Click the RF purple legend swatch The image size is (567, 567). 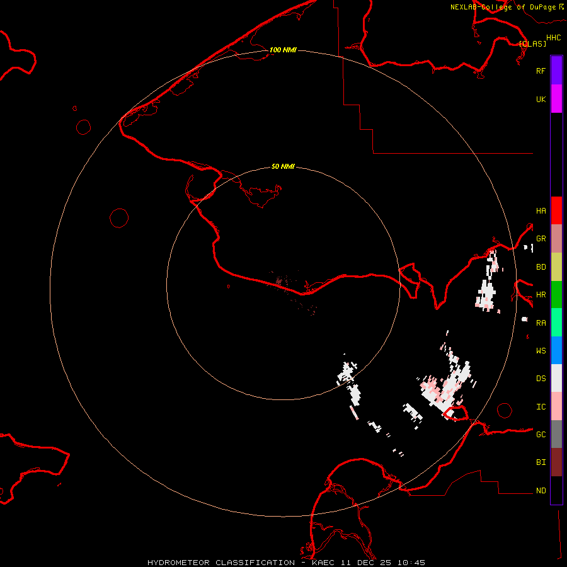coord(556,71)
